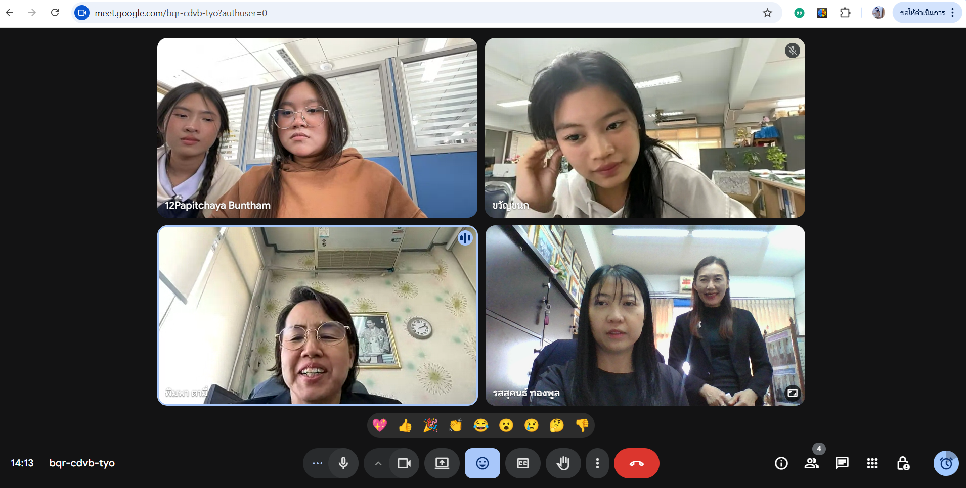Image resolution: width=966 pixels, height=488 pixels.
Task: Turn off the camera
Action: 404,463
